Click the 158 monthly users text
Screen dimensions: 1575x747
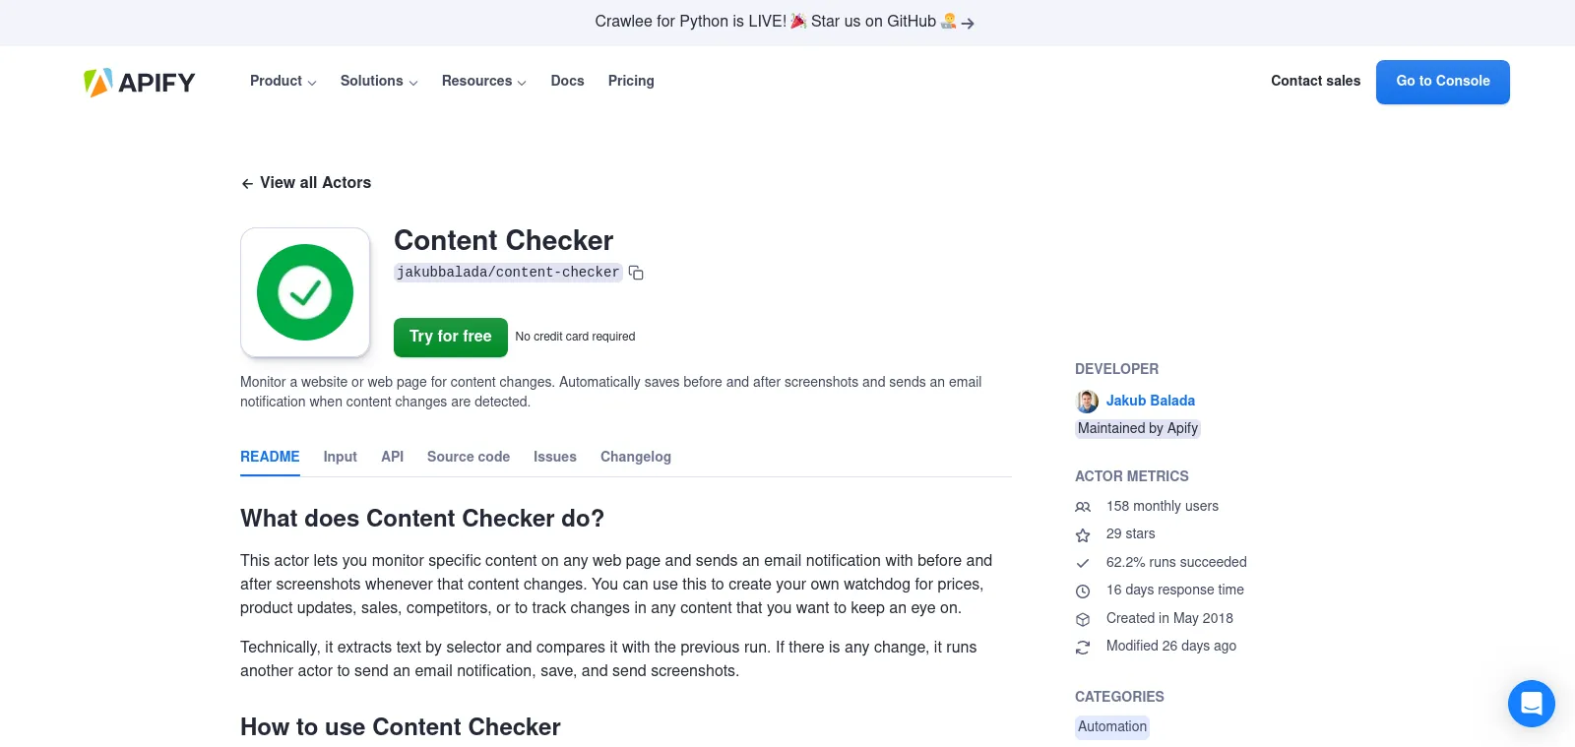pyautogui.click(x=1162, y=506)
